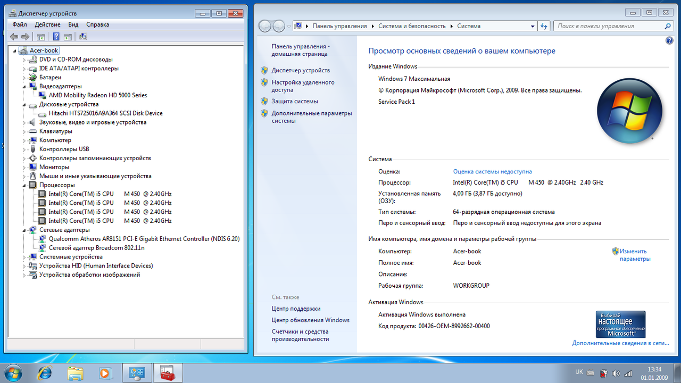Collapse the Процессоры node
The height and width of the screenshot is (383, 681).
coord(24,185)
